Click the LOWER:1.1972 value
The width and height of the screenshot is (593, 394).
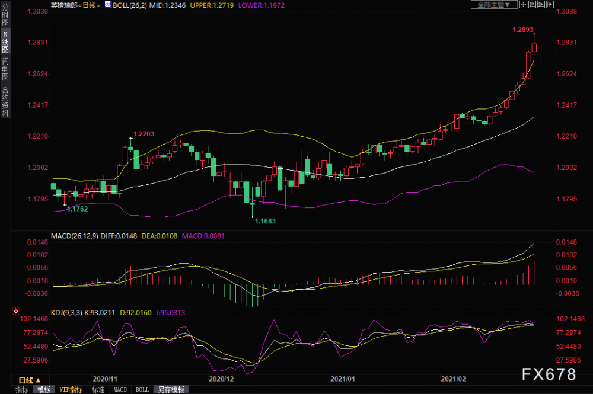262,5
